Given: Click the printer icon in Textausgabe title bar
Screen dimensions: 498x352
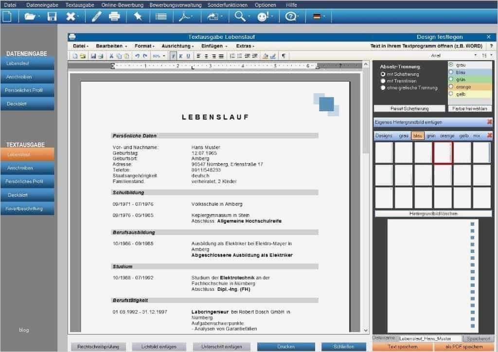Looking at the screenshot, I should tap(72, 37).
